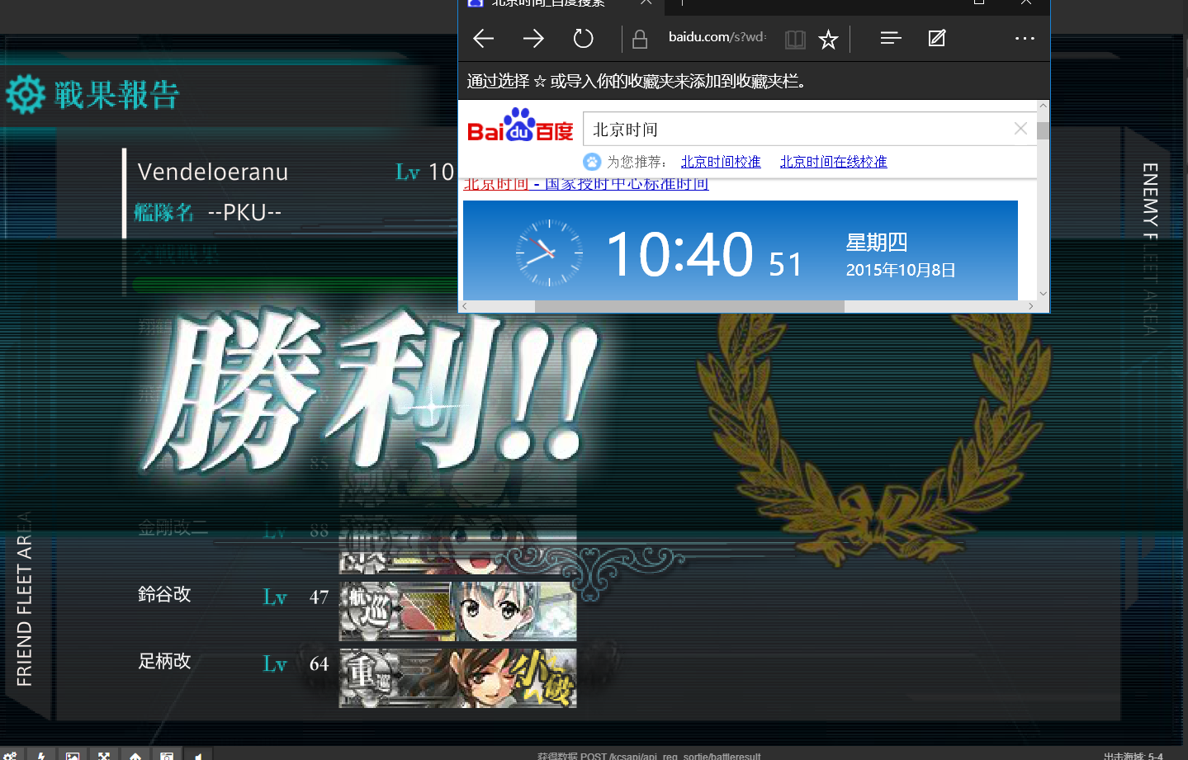Click 金剛改二 ship name
This screenshot has height=760, width=1188.
(x=173, y=528)
